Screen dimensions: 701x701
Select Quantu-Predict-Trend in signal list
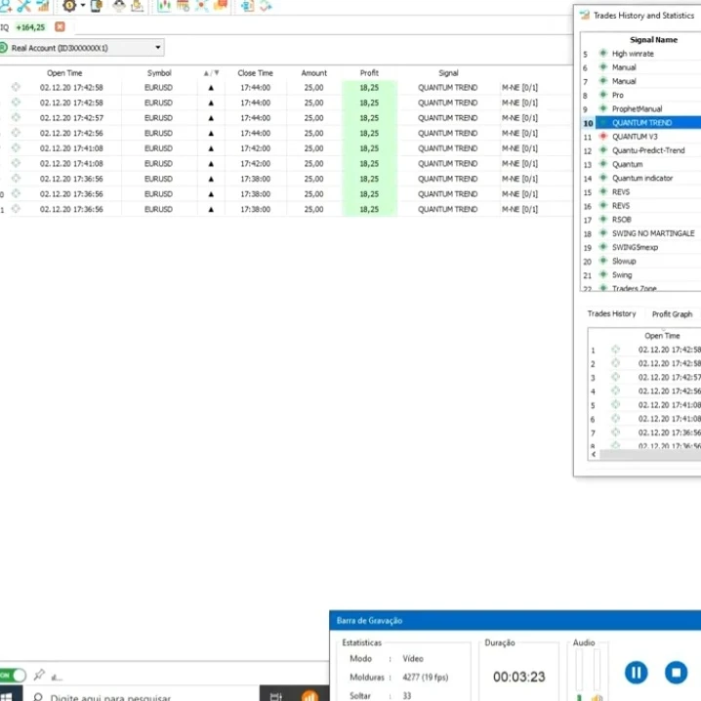tap(647, 150)
